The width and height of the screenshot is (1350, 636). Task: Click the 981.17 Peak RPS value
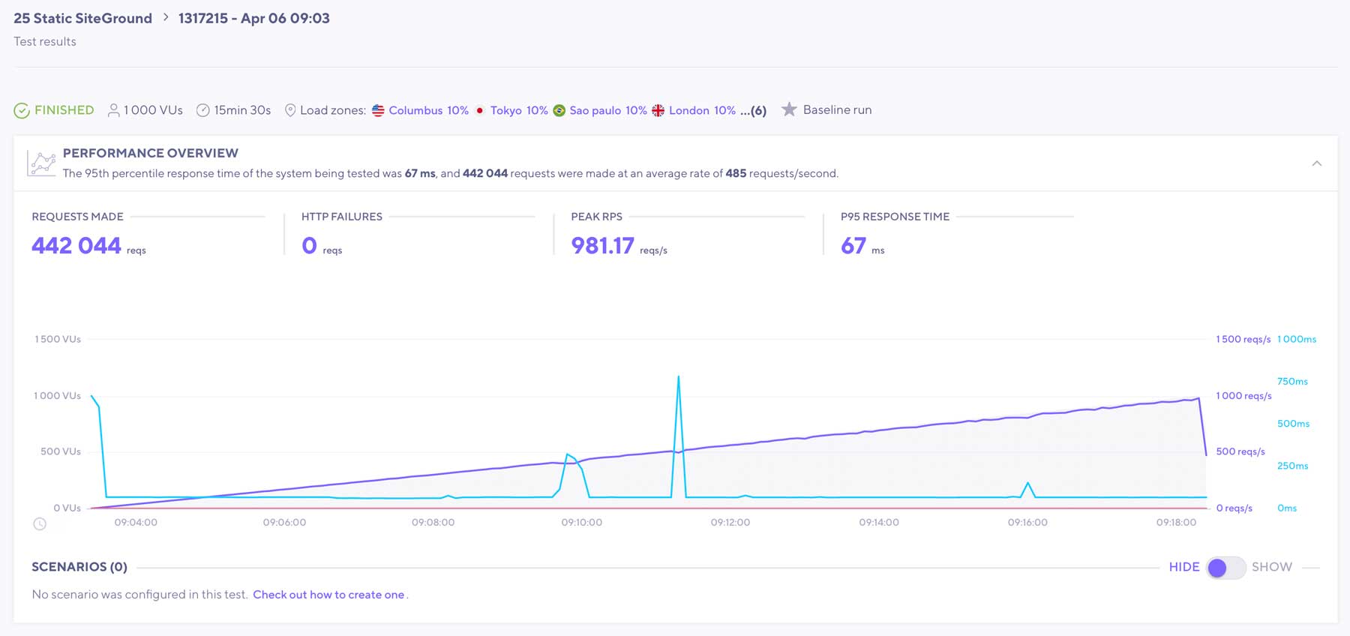602,245
